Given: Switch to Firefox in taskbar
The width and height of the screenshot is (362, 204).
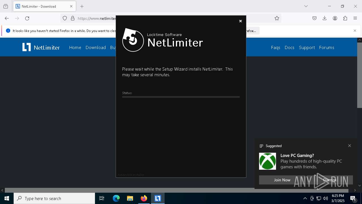Looking at the screenshot, I should click(x=144, y=198).
